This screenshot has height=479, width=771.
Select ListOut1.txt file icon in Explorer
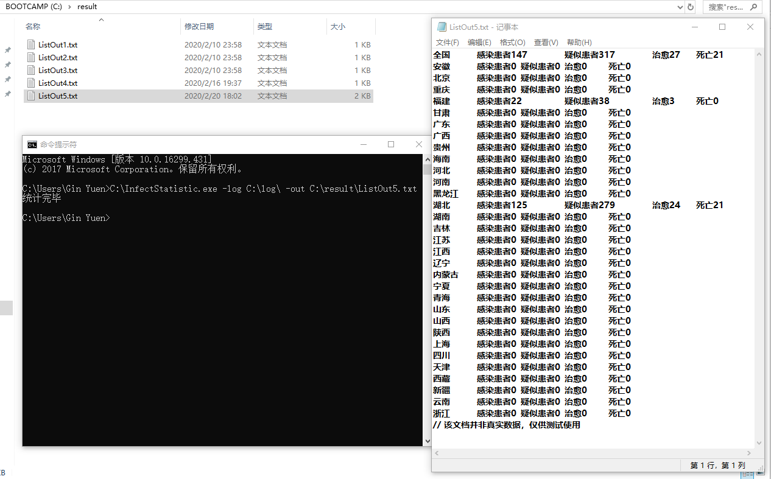(32, 44)
